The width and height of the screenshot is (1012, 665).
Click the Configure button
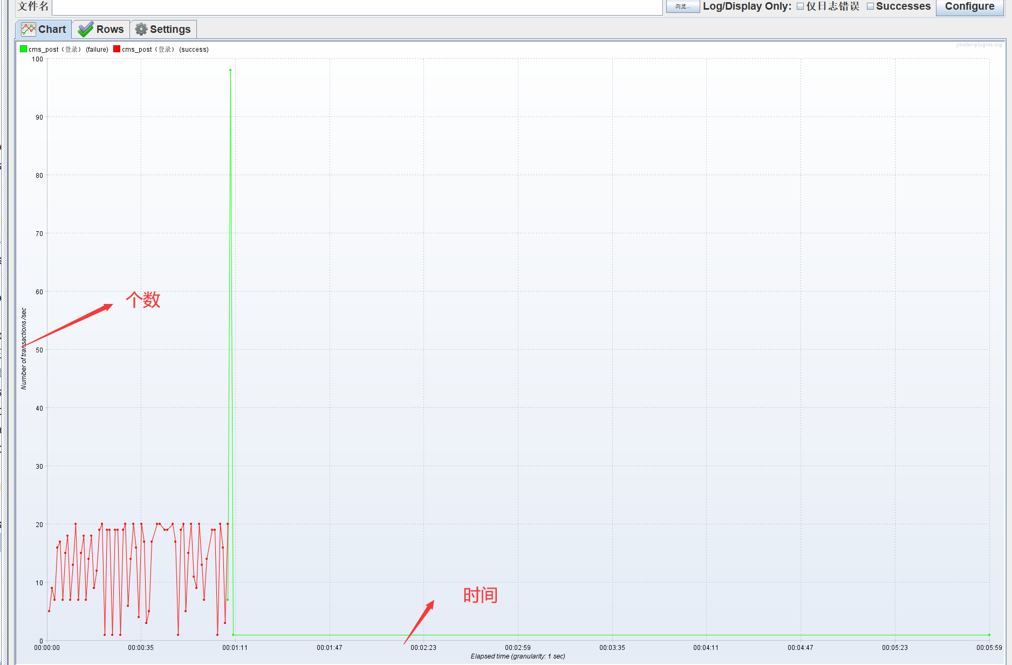(x=969, y=6)
